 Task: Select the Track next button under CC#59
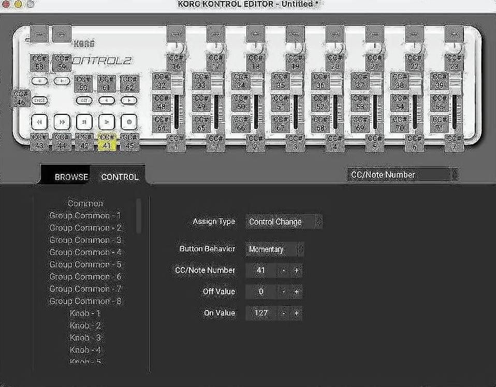pyautogui.click(x=62, y=81)
